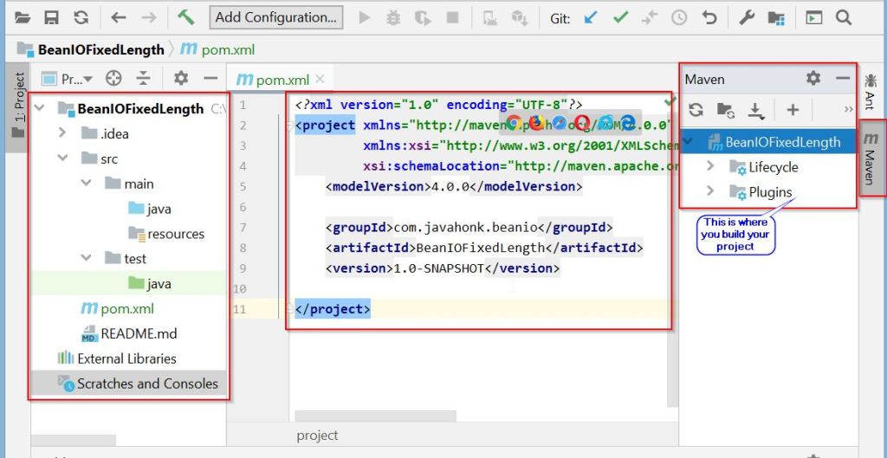
Task: Click the Run with Coverage icon
Action: (x=423, y=17)
